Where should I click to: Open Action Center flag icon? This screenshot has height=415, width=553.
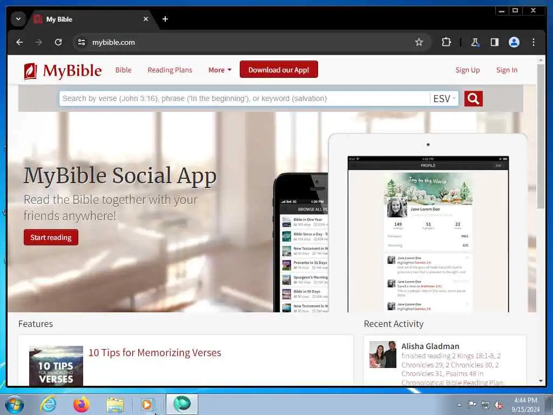(x=472, y=405)
